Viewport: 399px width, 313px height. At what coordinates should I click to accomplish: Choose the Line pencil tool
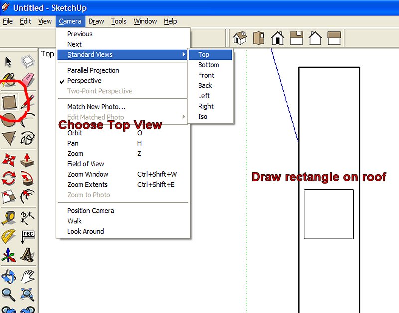(x=28, y=102)
